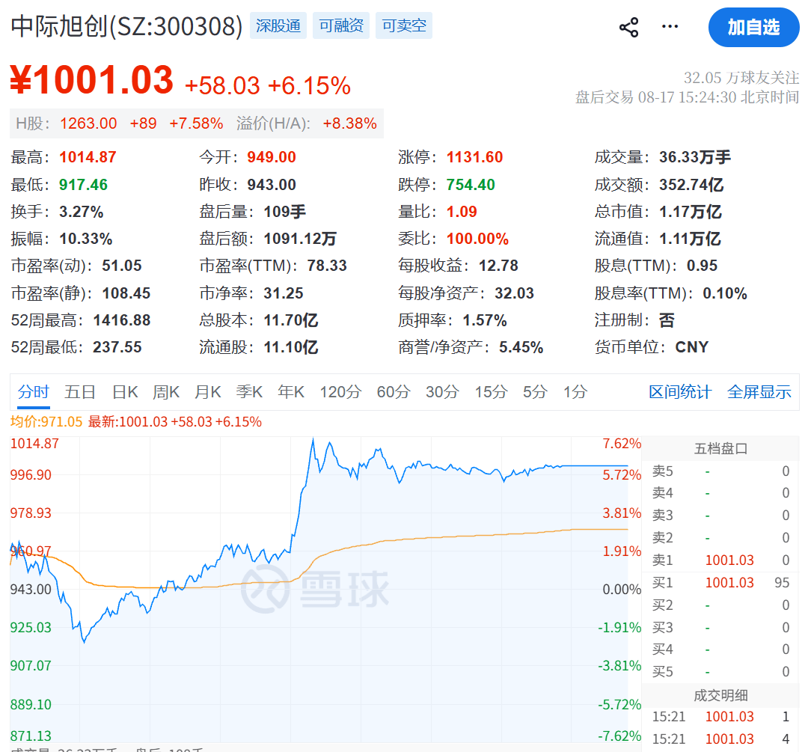Image resolution: width=808 pixels, height=752 pixels.
Task: Click the 每股收益 value 12.78
Action: coord(498,266)
